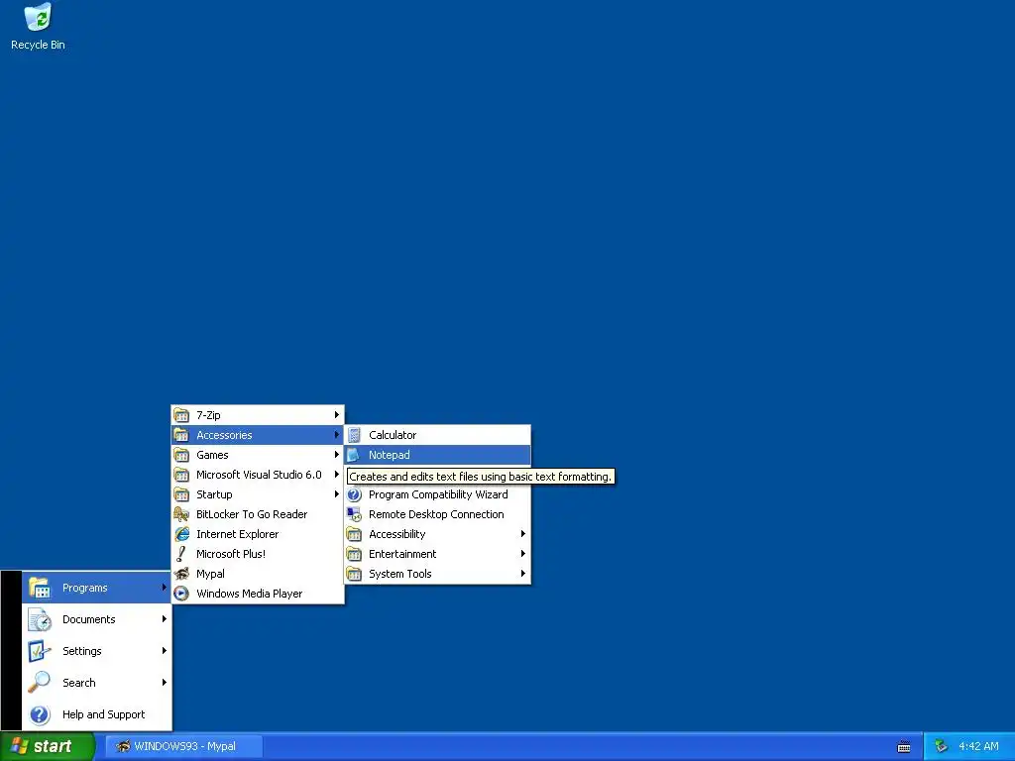Click the Search magnifier icon

(x=40, y=683)
